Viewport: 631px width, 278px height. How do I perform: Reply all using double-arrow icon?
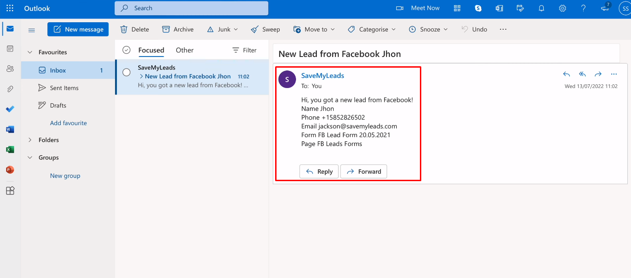(582, 74)
